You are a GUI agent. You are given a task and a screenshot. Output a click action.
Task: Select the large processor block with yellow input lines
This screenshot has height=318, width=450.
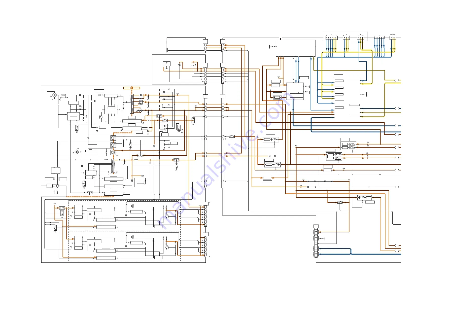click(347, 99)
